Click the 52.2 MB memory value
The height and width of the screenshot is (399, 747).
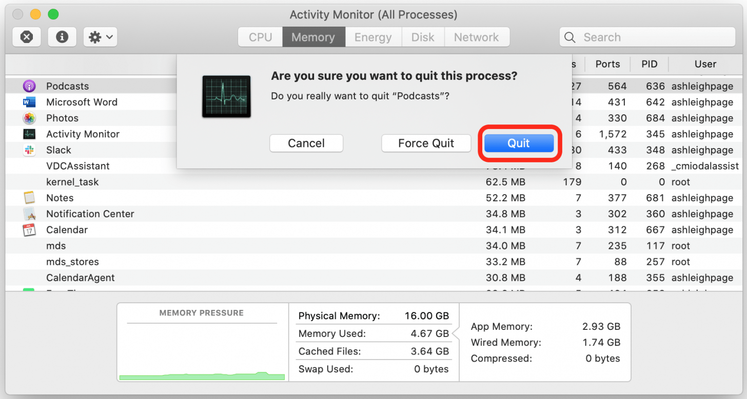point(505,198)
